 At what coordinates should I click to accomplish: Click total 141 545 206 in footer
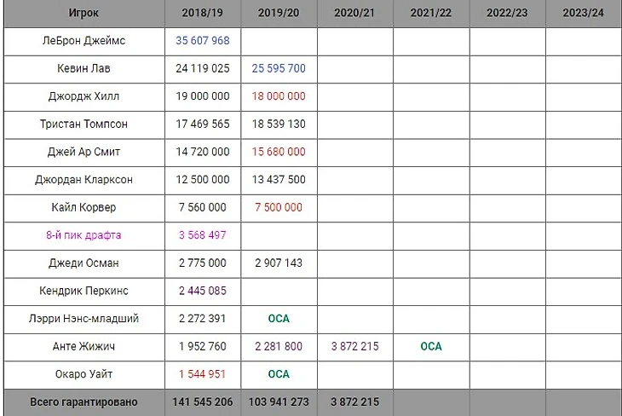203,402
